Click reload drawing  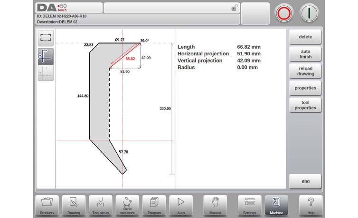pos(305,71)
